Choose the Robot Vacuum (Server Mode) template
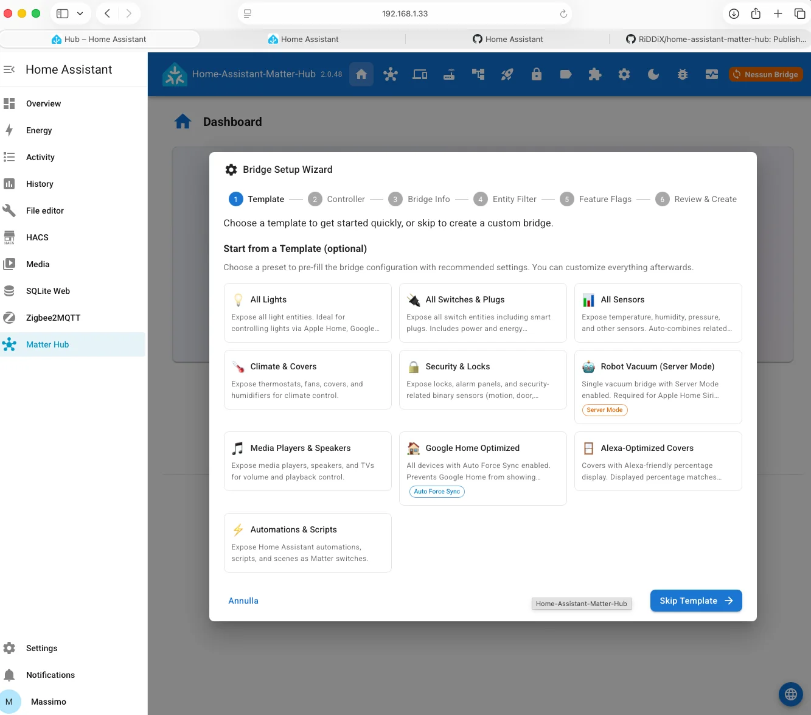 (x=658, y=387)
